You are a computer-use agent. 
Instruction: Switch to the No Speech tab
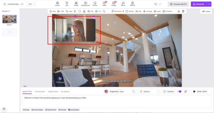click(65, 91)
